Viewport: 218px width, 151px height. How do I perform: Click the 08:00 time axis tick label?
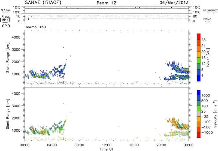pos(79,145)
